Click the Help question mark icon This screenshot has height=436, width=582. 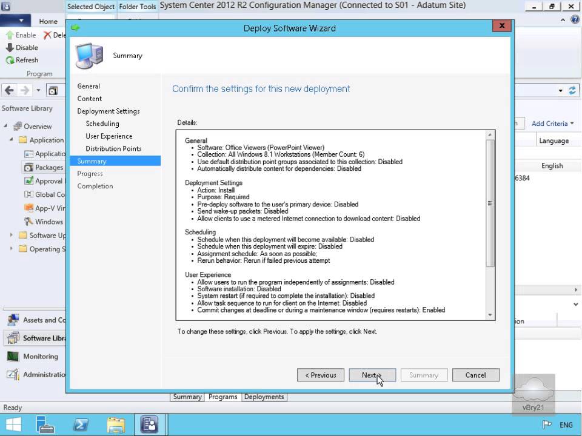tap(575, 20)
